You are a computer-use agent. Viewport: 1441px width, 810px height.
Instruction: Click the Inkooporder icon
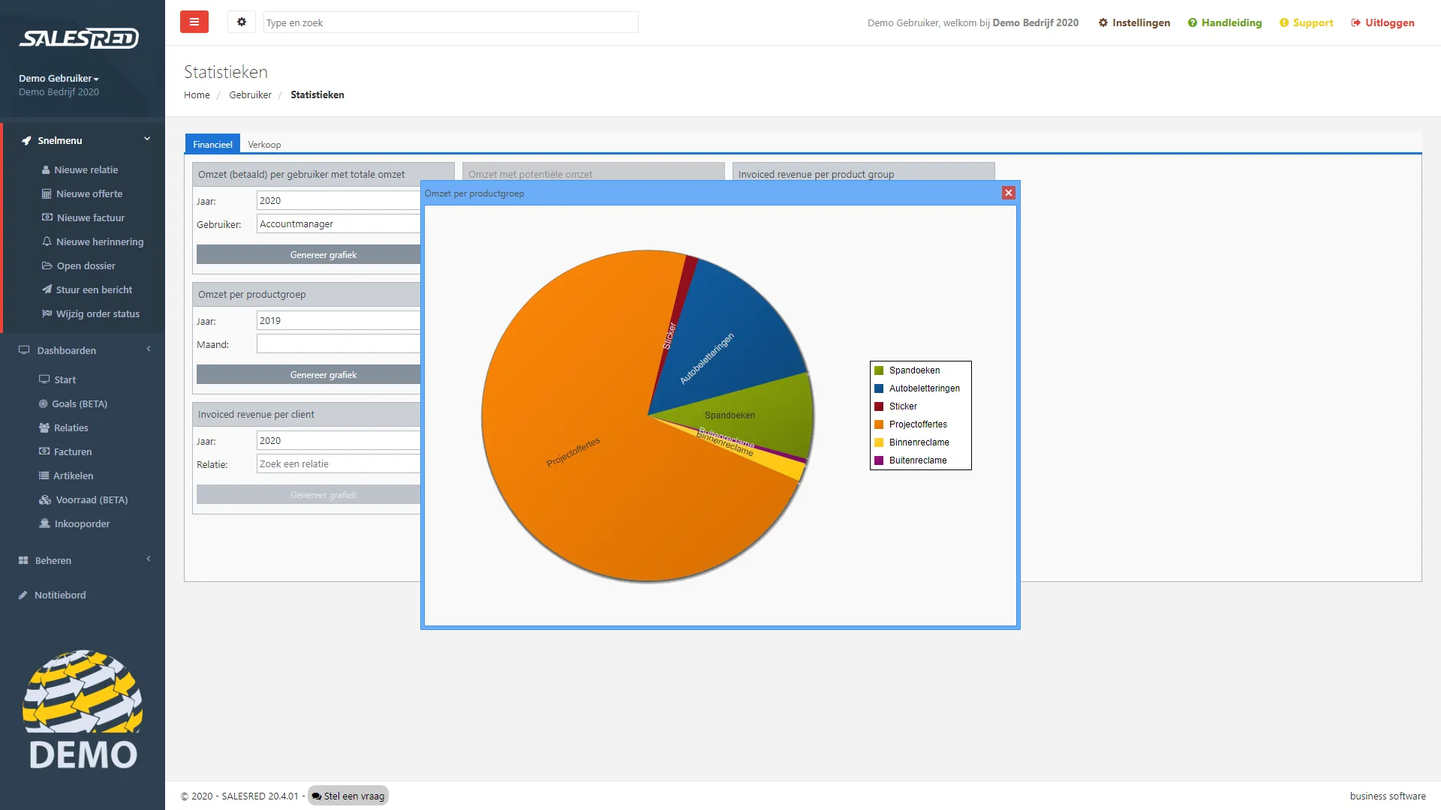click(x=44, y=523)
